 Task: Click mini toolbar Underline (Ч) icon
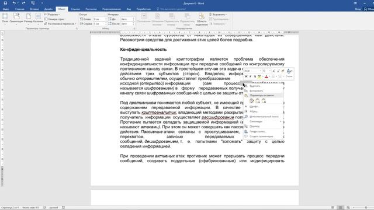click(255, 76)
